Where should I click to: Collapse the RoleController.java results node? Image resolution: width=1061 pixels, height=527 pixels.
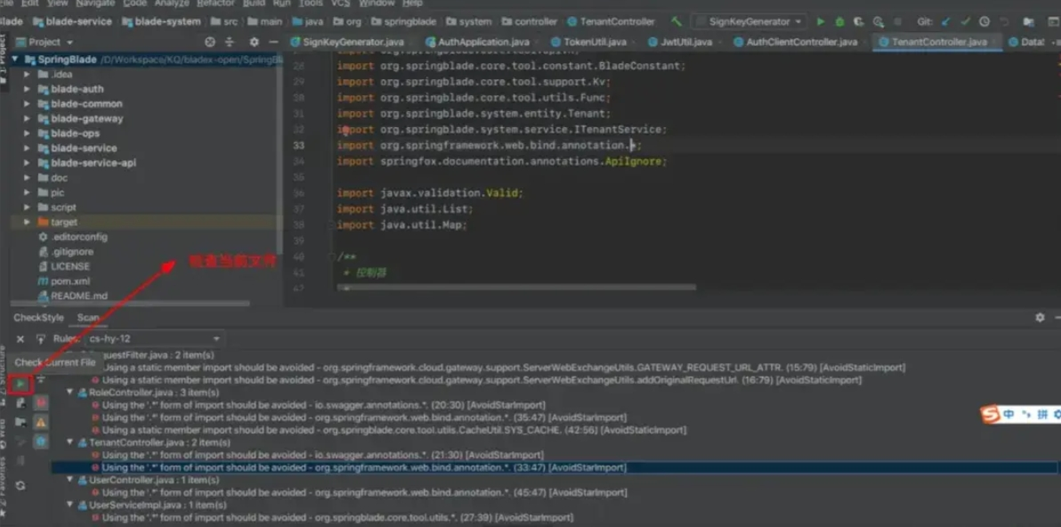tap(70, 393)
